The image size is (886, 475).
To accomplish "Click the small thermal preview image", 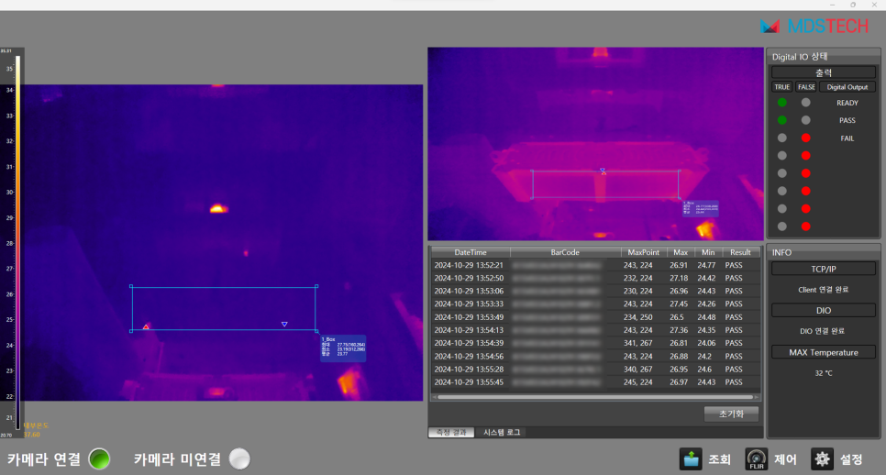I will [595, 144].
